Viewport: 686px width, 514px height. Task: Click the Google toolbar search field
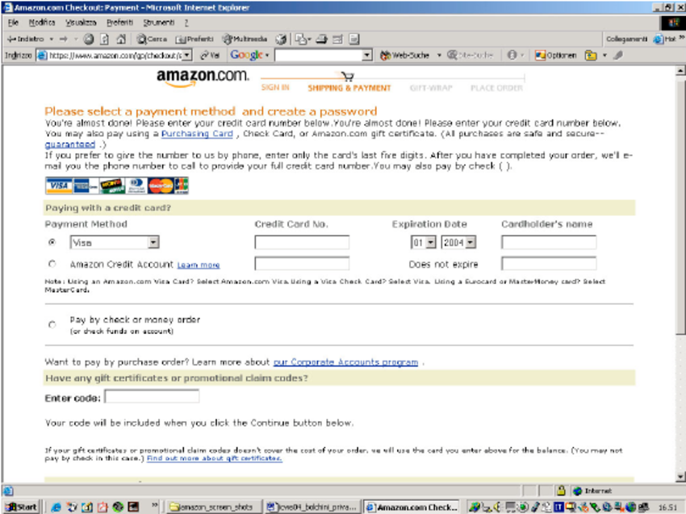(319, 55)
